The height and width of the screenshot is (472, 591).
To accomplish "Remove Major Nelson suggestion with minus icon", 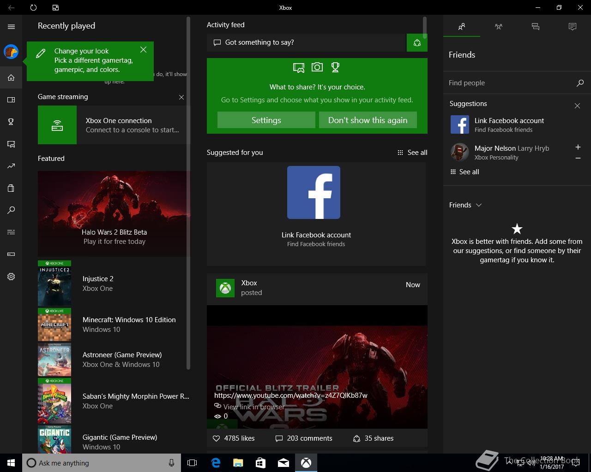I will [578, 158].
